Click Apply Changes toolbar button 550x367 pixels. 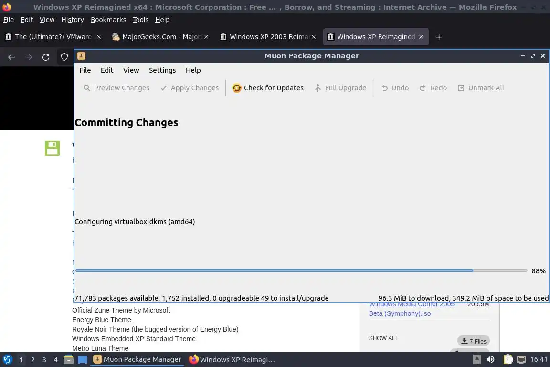(190, 88)
